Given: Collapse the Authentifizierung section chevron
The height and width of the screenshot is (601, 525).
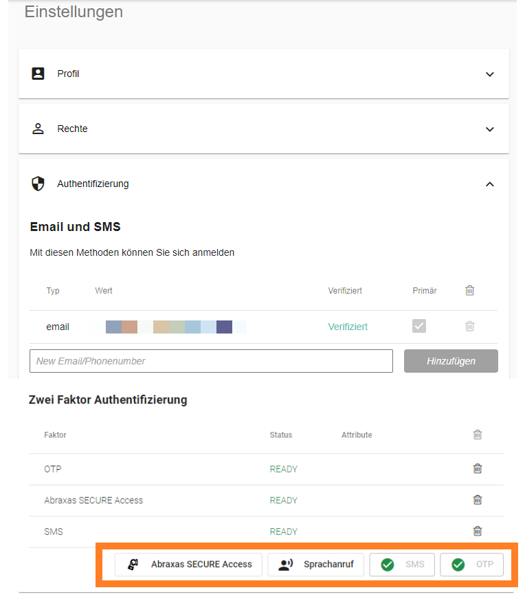Looking at the screenshot, I should [490, 184].
